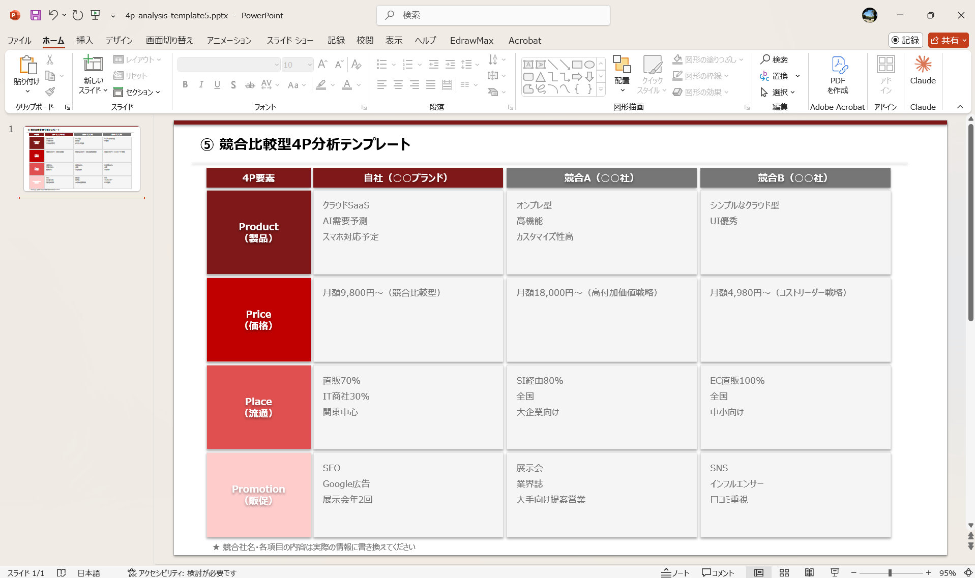This screenshot has height=578, width=975.
Task: Toggle right text alignment
Action: point(415,85)
